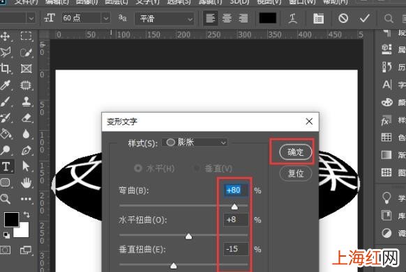Open the Gradients panel icon

pyautogui.click(x=386, y=155)
